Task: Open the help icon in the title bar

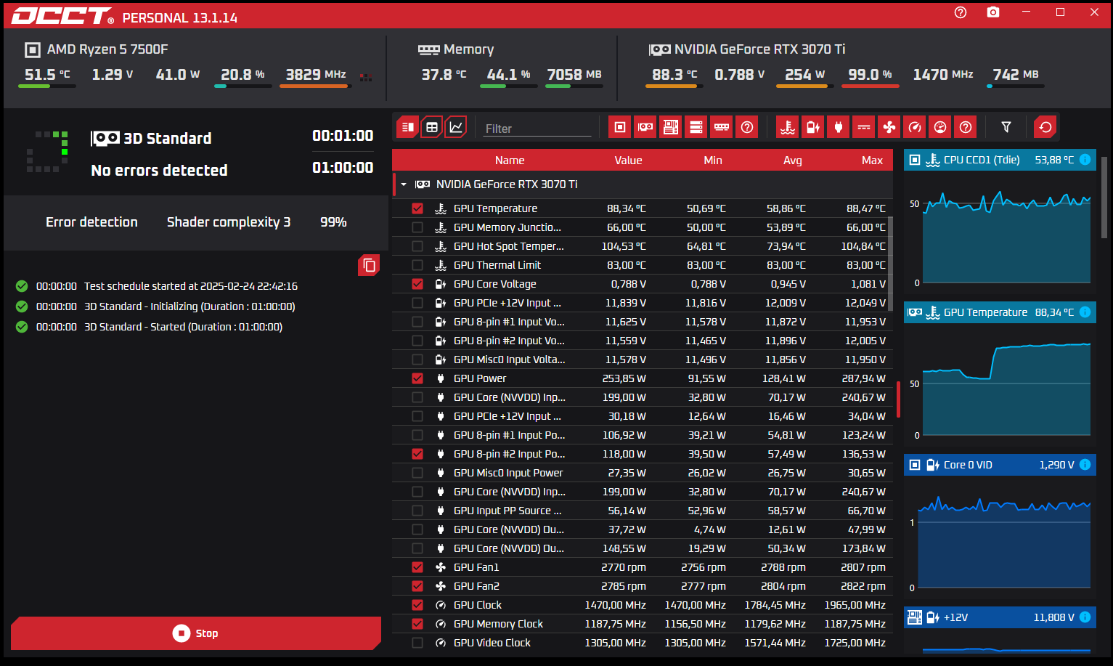Action: tap(961, 12)
